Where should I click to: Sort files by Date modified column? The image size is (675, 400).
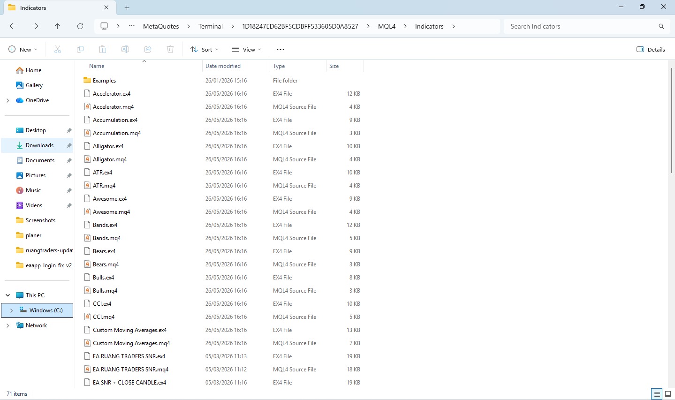pyautogui.click(x=223, y=66)
